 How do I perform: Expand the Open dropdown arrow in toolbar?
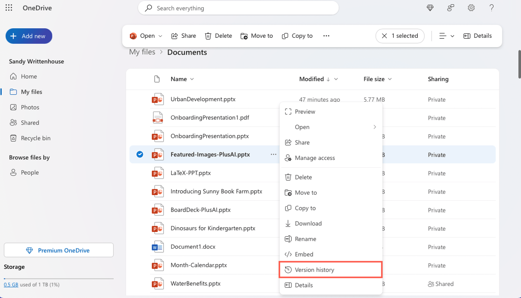coord(160,36)
